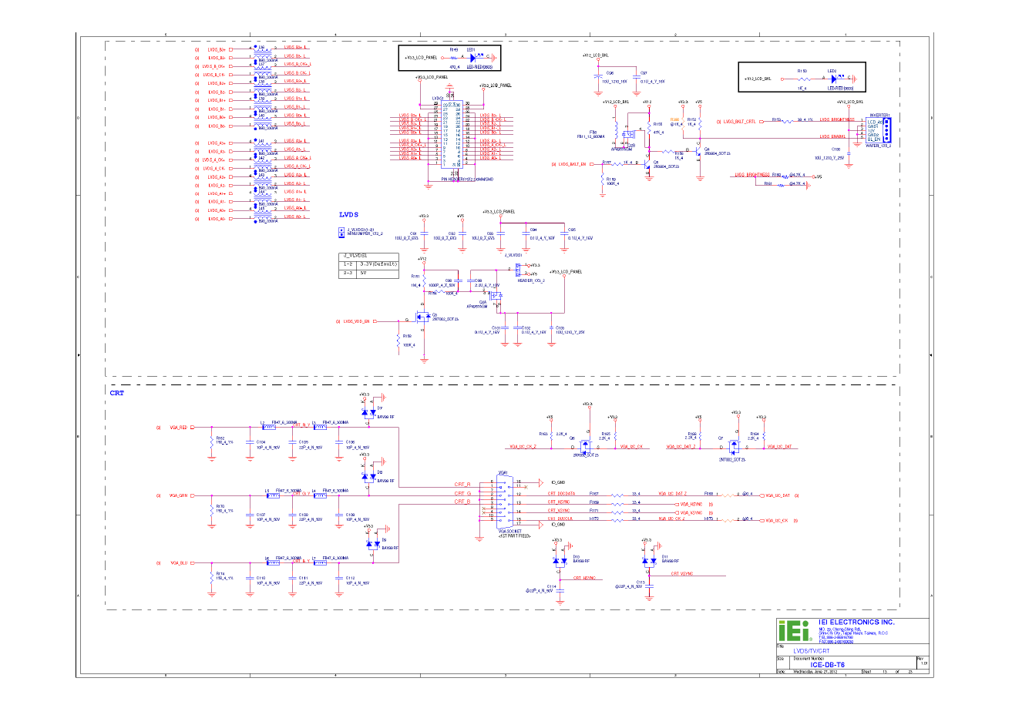Click the PIN HEADER part label under LVDS1
This screenshot has height=715, width=1012.
pos(467,180)
